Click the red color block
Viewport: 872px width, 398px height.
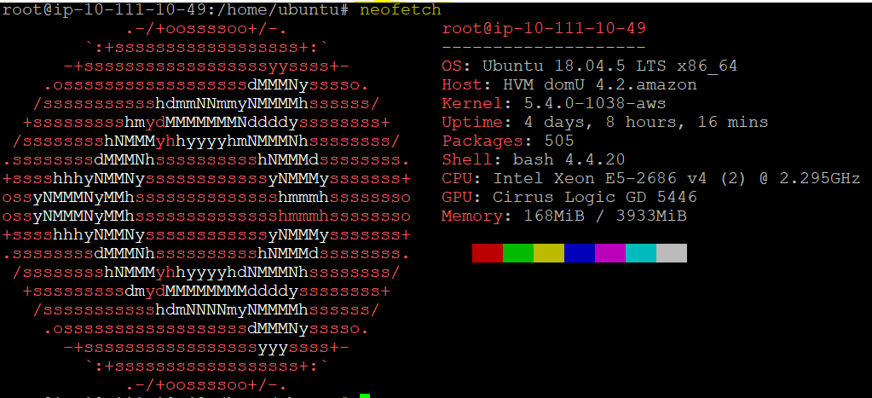pyautogui.click(x=487, y=253)
